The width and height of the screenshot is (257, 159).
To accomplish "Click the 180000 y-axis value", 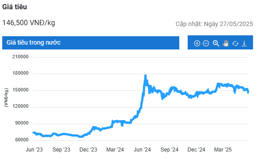I will tap(20, 73).
